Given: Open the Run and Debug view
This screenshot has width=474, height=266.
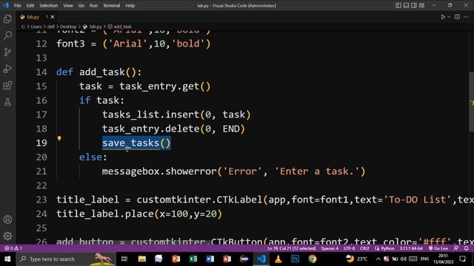Looking at the screenshot, I should [7, 69].
